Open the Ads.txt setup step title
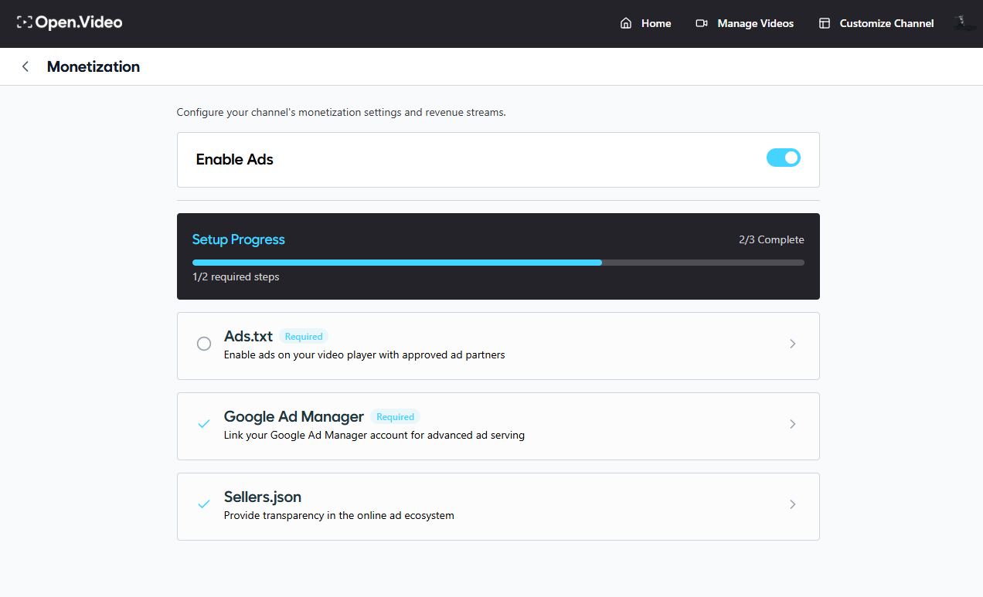Viewport: 983px width, 597px height. (248, 336)
